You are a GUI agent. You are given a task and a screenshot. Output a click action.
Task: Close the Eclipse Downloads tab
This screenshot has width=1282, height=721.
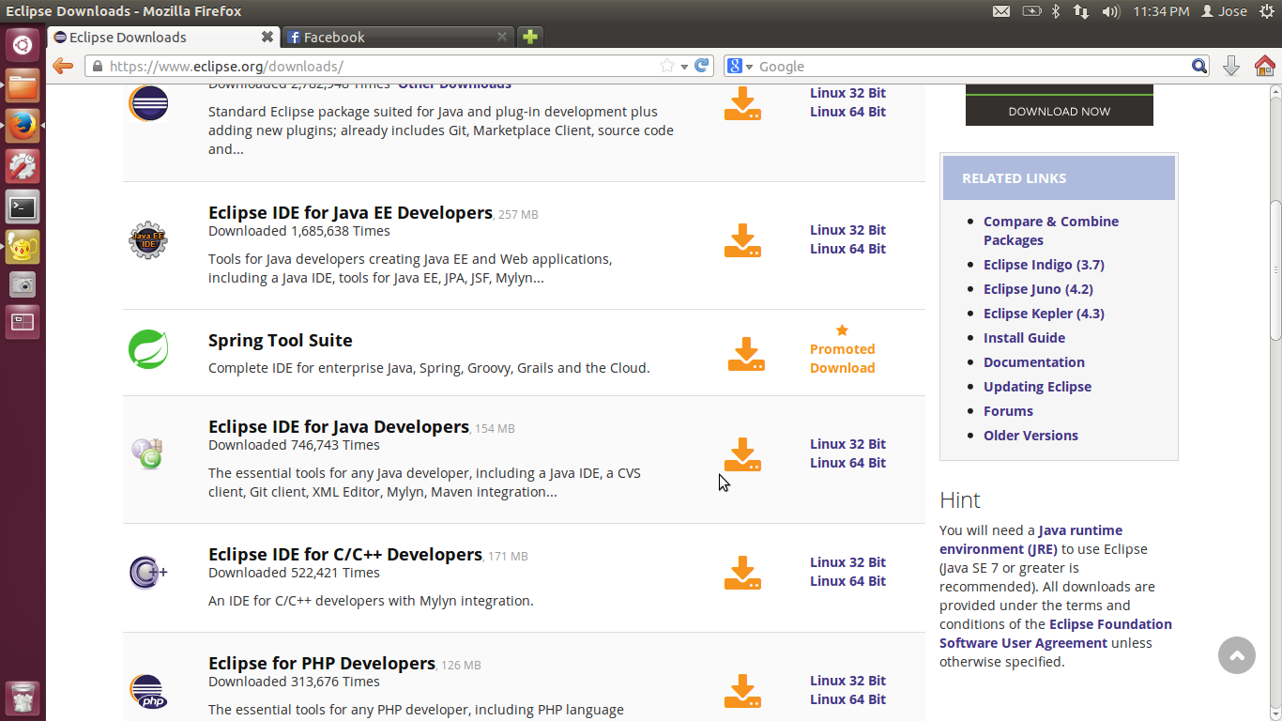click(267, 37)
